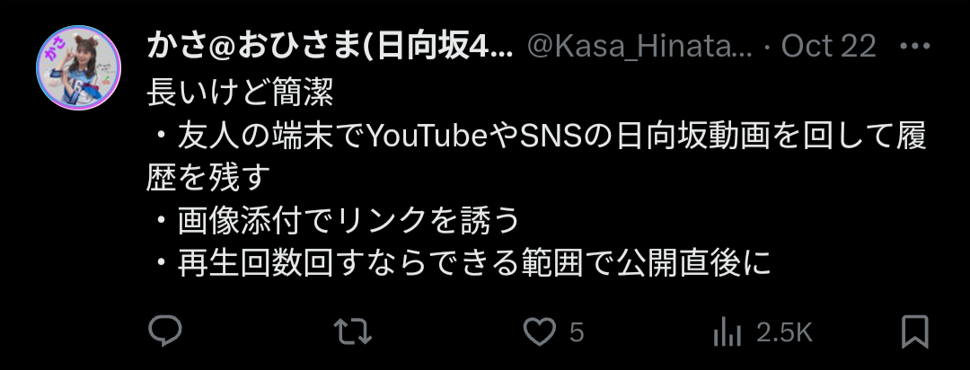Open view analytics bar chart icon
The width and height of the screenshot is (970, 370).
click(x=727, y=331)
